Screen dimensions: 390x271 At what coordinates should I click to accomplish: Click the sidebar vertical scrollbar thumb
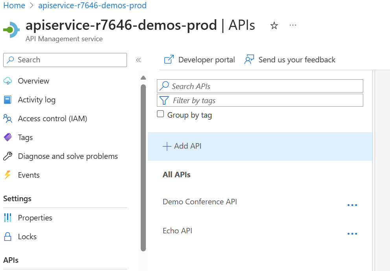pos(143,168)
